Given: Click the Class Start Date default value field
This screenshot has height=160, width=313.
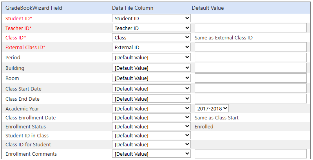Looking at the screenshot, I should click(x=251, y=88).
